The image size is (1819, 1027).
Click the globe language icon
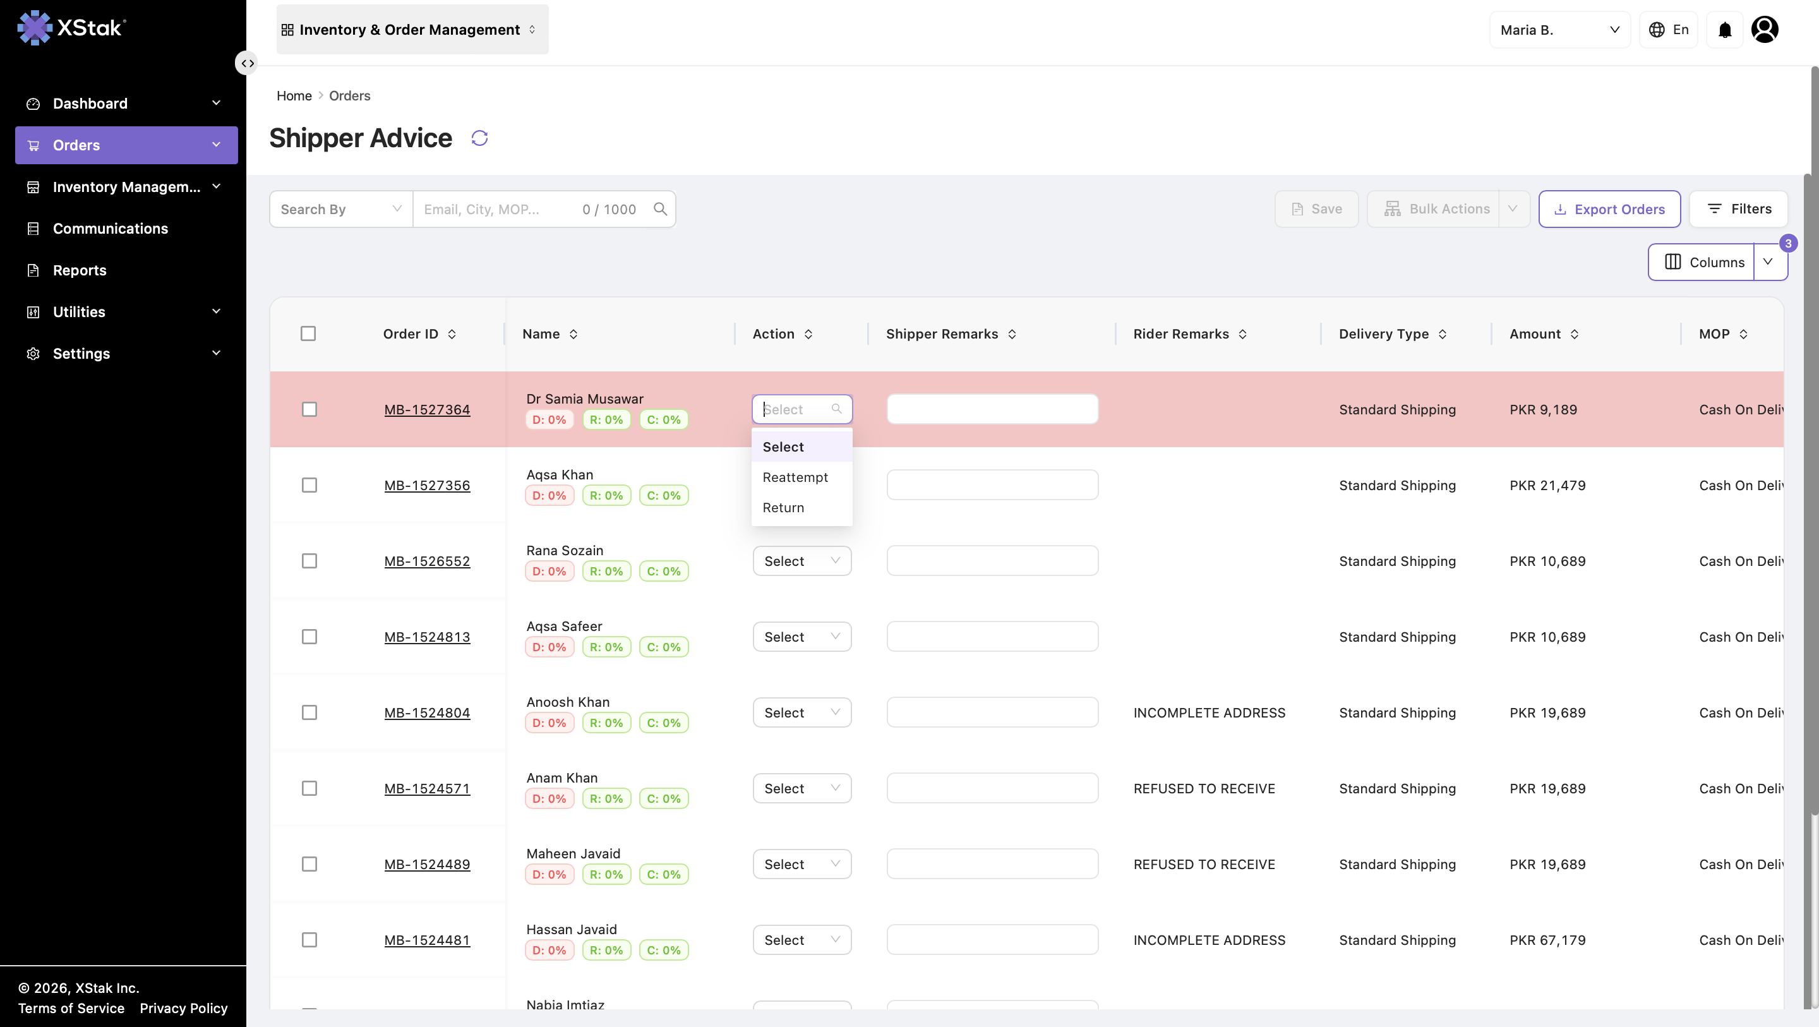[1657, 30]
